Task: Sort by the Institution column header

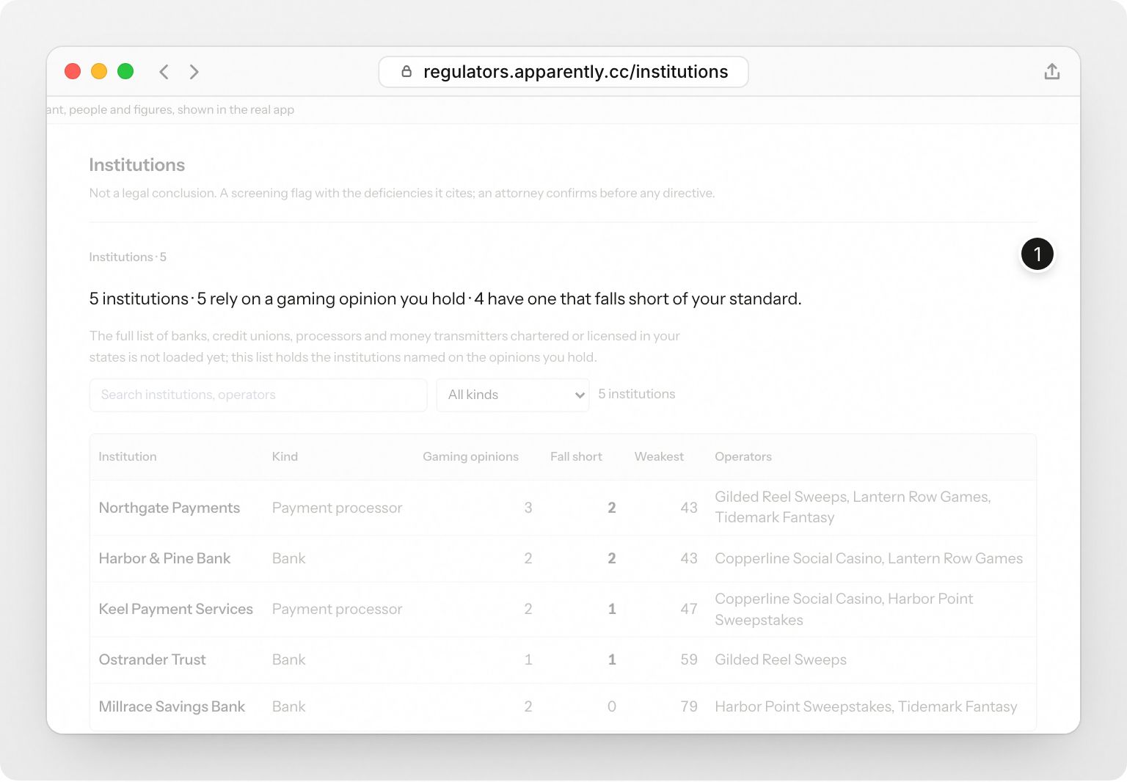Action: [x=128, y=456]
